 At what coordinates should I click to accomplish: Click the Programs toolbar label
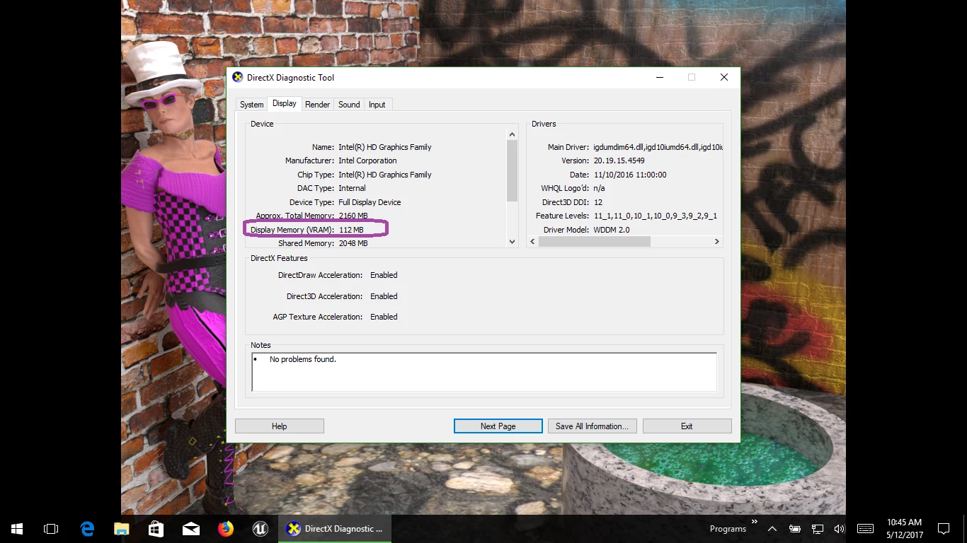coord(728,529)
